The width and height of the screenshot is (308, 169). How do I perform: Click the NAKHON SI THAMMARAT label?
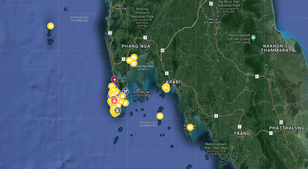pyautogui.click(x=276, y=48)
